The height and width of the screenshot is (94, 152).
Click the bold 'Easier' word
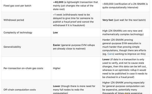pos(56,45)
